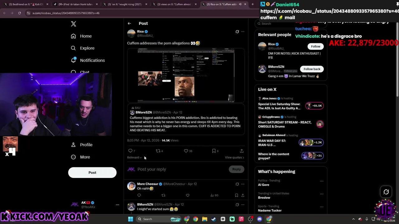Like Rico's post heart icon
The image size is (399, 224).
pos(186,151)
